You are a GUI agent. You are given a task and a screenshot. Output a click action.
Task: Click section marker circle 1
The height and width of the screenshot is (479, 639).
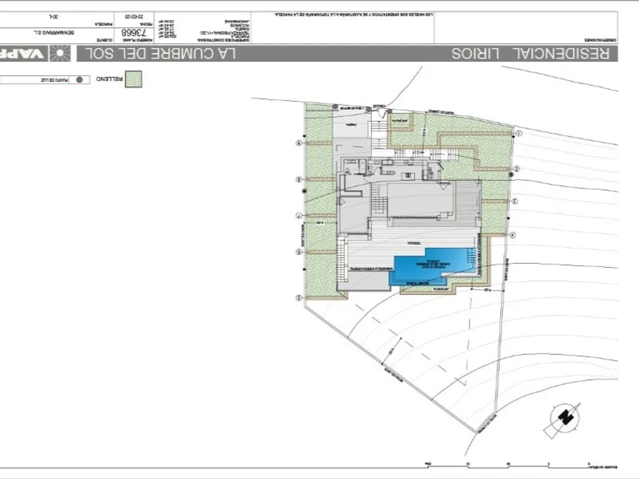pyautogui.click(x=519, y=133)
